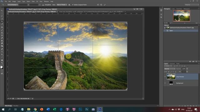The width and height of the screenshot is (200, 112).
Task: Open Chrome from the taskbar
Action: pos(35,109)
